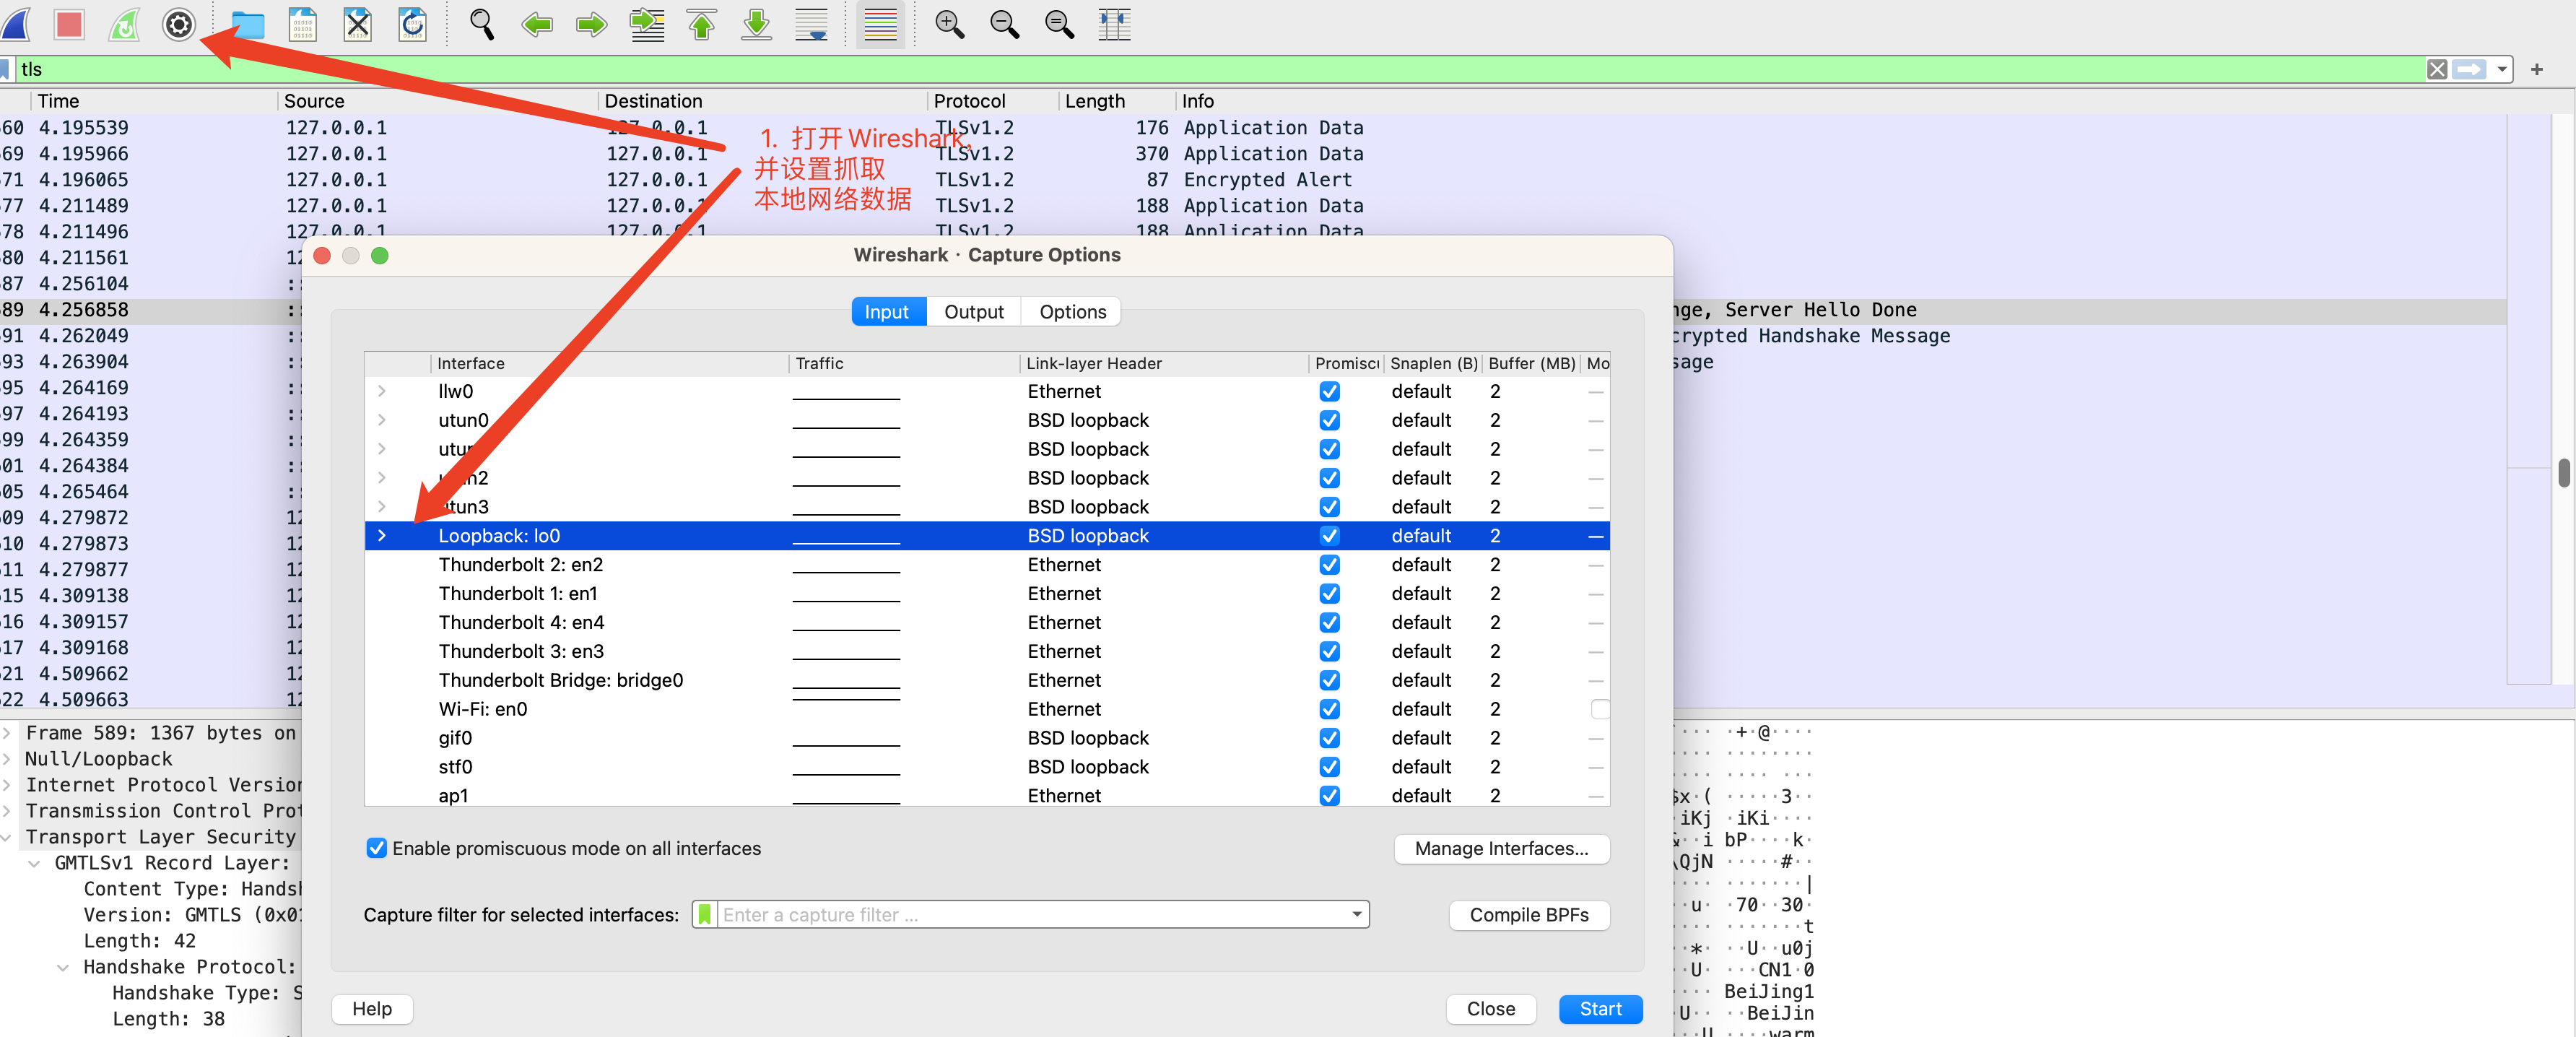Focus the capture filter input field
Screen dimensions: 2576x1037
point(1031,914)
